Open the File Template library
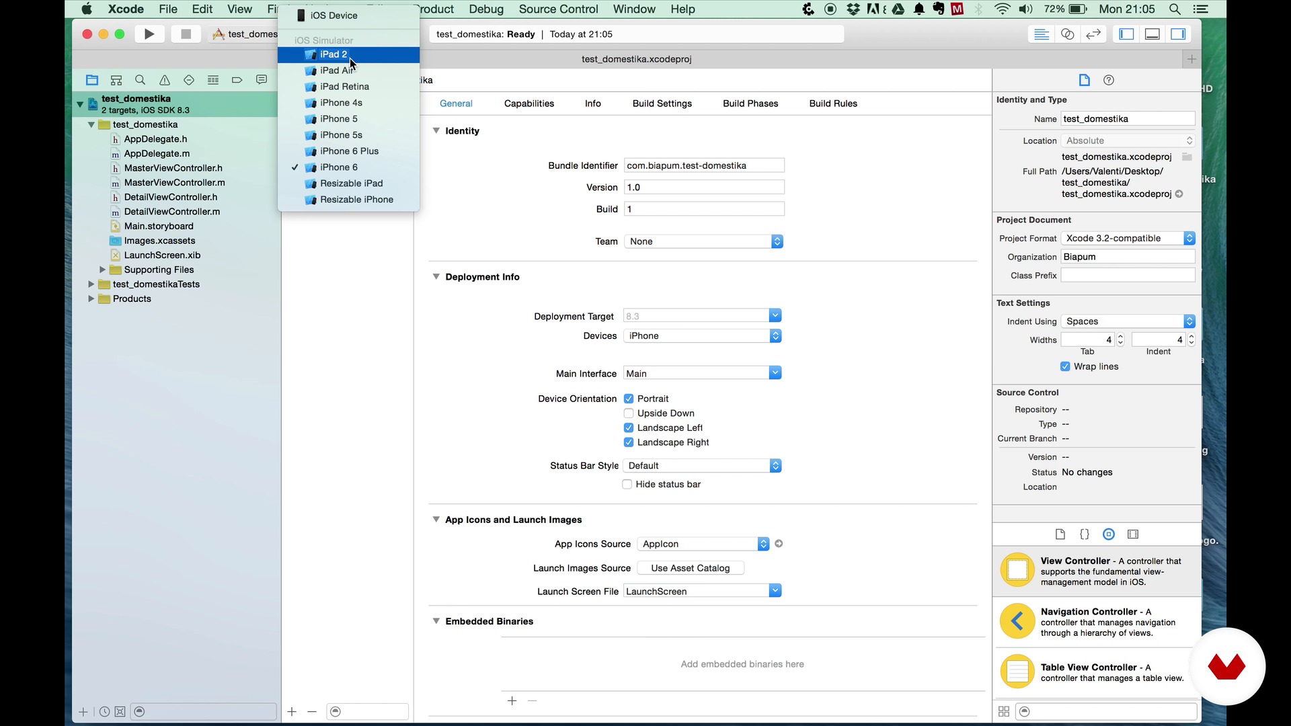The image size is (1291, 726). click(1060, 534)
